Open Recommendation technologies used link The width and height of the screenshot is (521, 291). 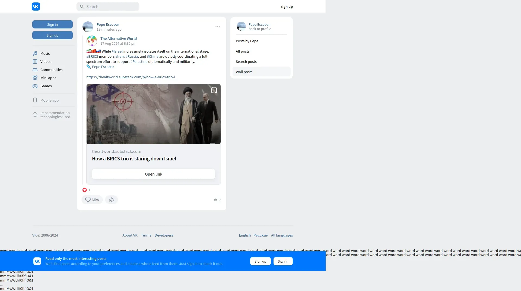coord(55,115)
